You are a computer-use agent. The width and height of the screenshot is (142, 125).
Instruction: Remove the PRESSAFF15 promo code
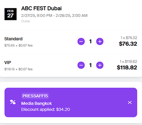(130, 102)
